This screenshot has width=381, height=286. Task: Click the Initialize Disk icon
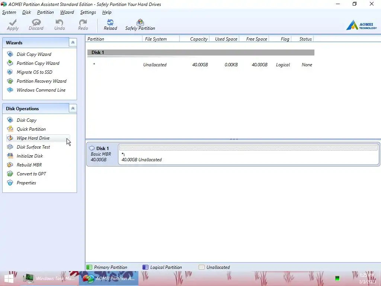(10, 156)
